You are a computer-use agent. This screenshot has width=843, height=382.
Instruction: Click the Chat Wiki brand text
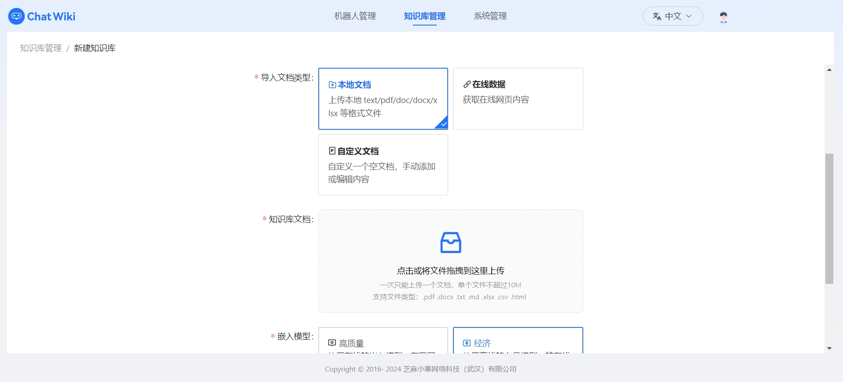pos(51,17)
